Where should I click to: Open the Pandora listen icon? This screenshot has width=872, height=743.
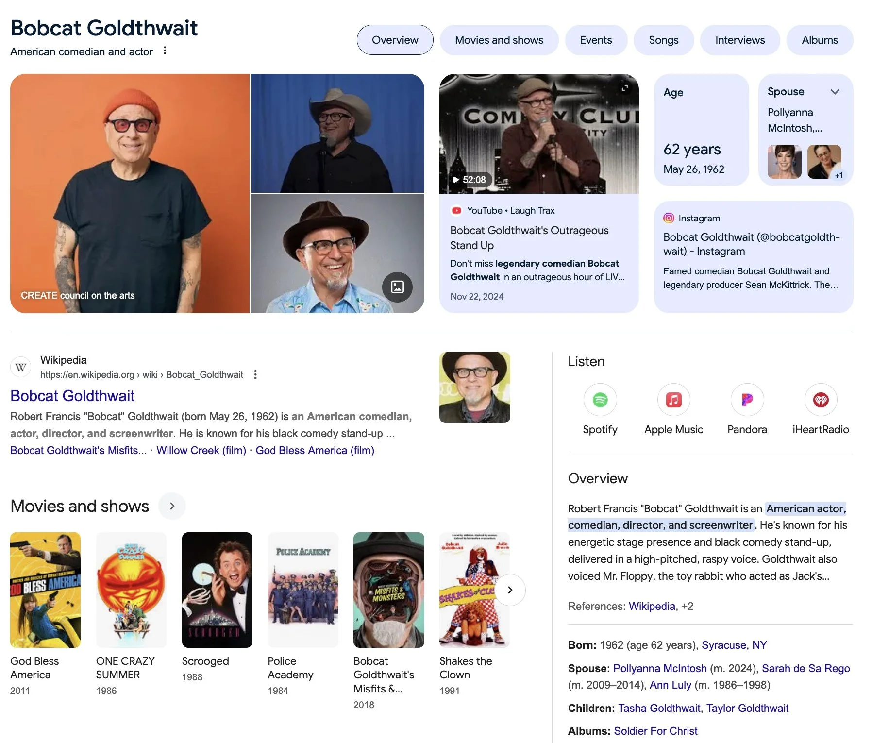pos(747,400)
